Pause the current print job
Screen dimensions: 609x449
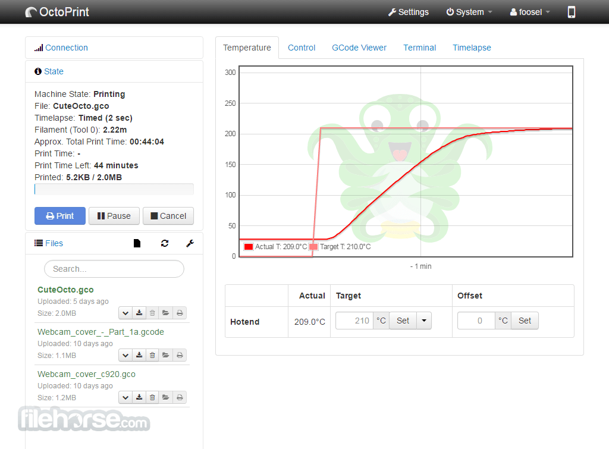114,216
